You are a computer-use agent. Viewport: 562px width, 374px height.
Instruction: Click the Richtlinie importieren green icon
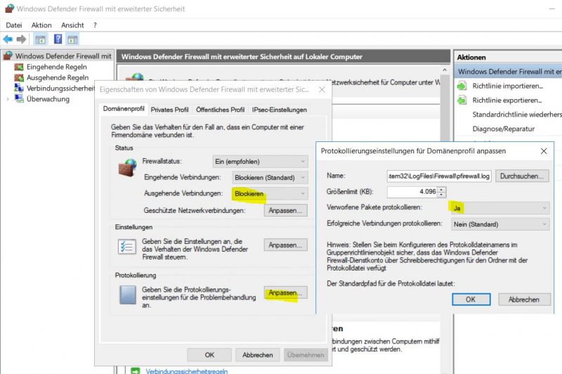tap(462, 86)
